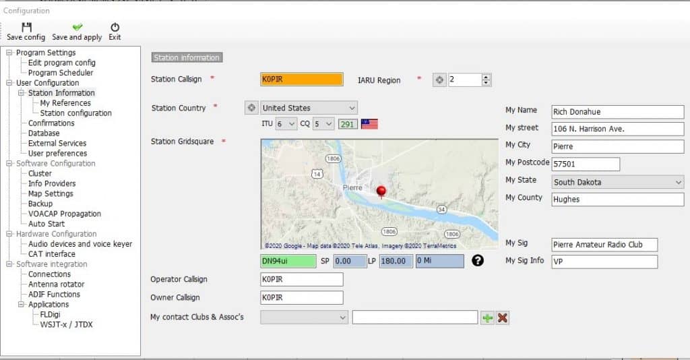Add club with green plus icon
This screenshot has height=360, width=690.
(x=487, y=318)
